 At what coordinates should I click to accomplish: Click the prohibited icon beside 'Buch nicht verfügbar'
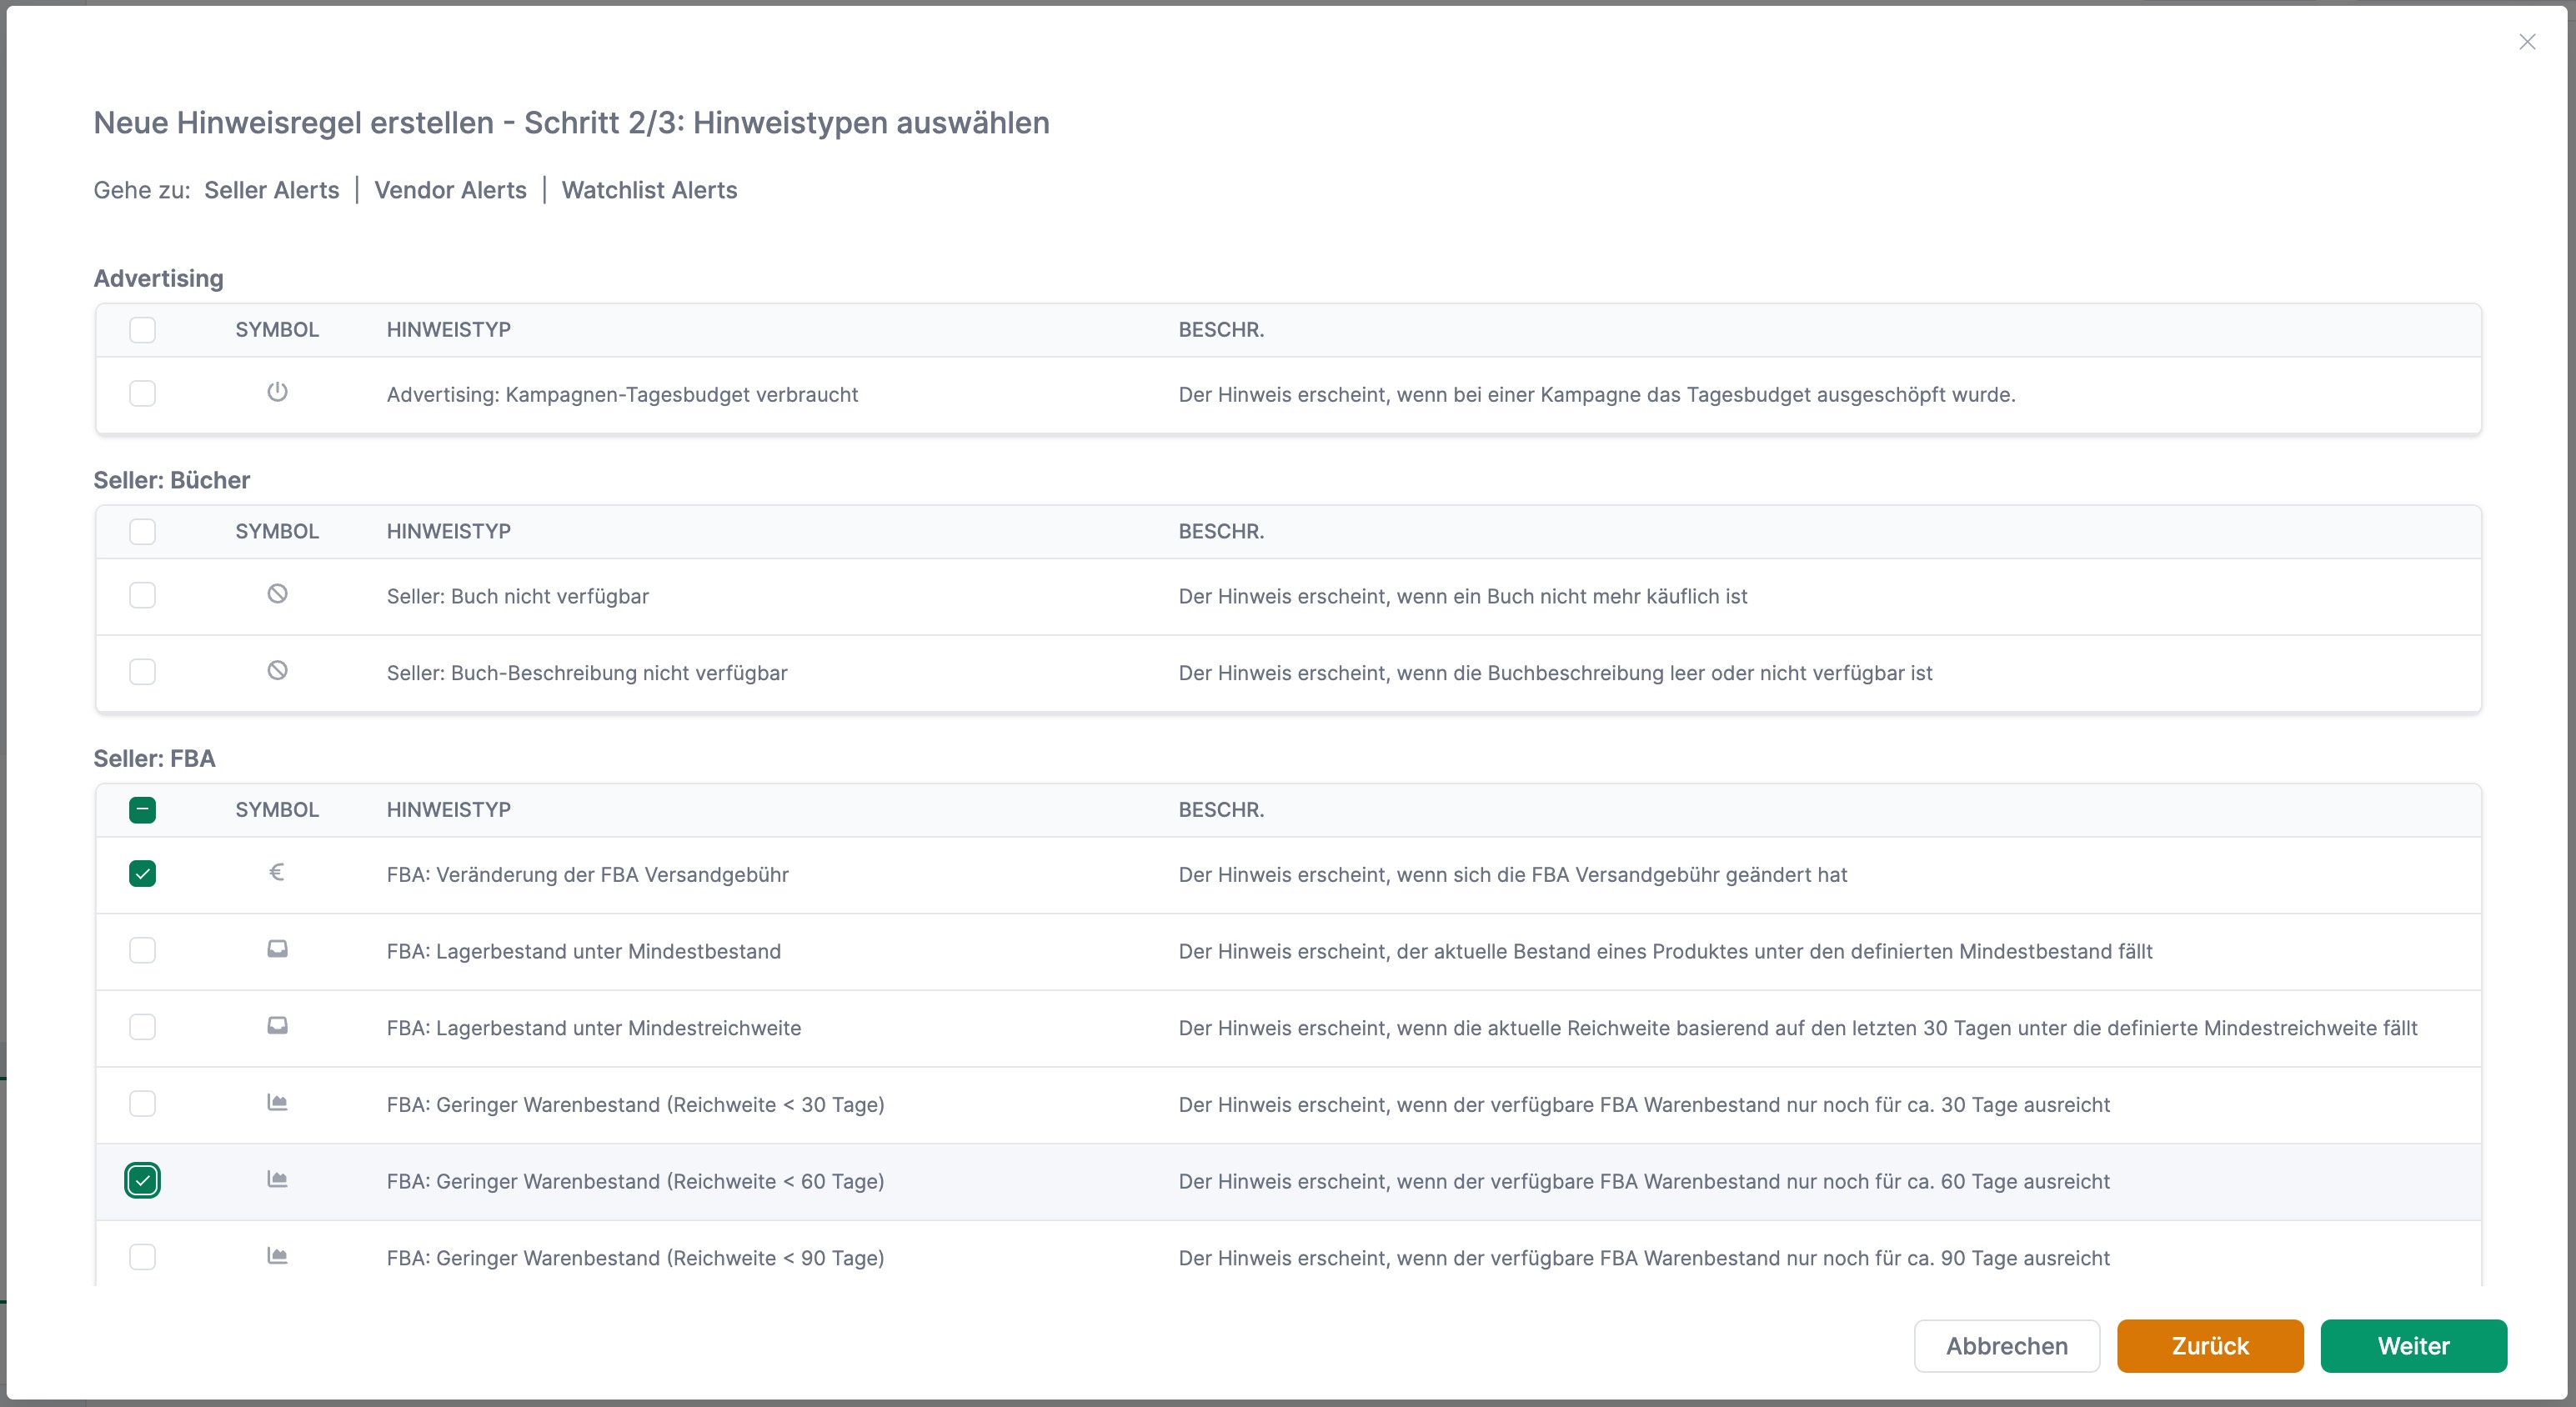(x=277, y=593)
